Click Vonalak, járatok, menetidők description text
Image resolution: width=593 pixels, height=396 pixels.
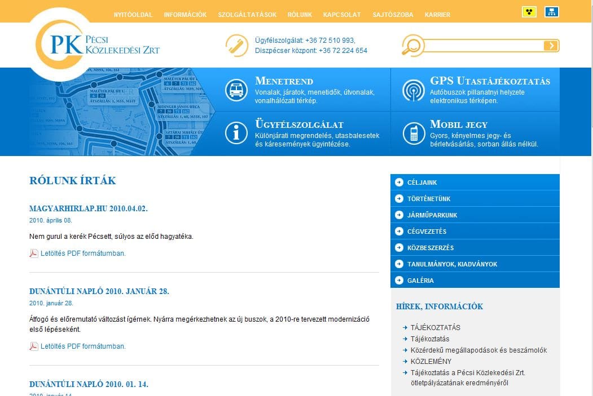tap(315, 97)
